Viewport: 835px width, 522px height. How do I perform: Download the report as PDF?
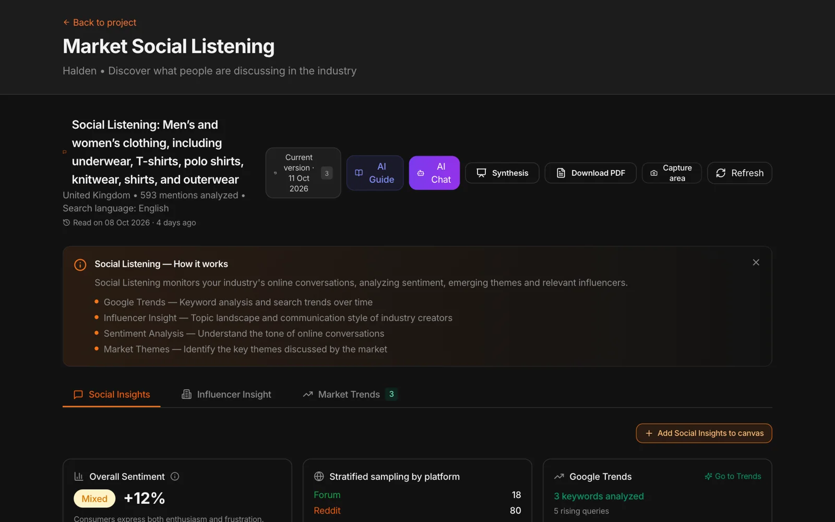[x=590, y=173]
